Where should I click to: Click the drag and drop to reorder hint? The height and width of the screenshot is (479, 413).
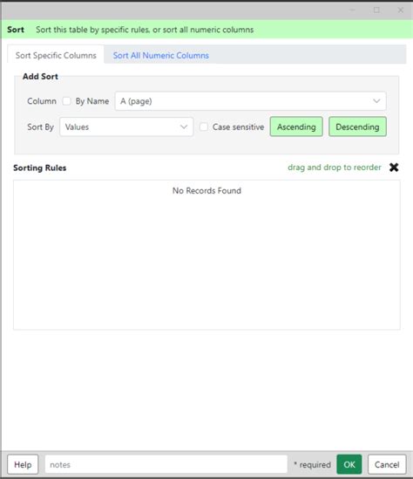coord(335,168)
